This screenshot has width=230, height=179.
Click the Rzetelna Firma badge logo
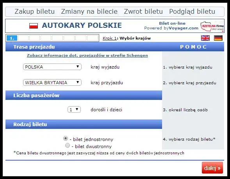[212, 27]
